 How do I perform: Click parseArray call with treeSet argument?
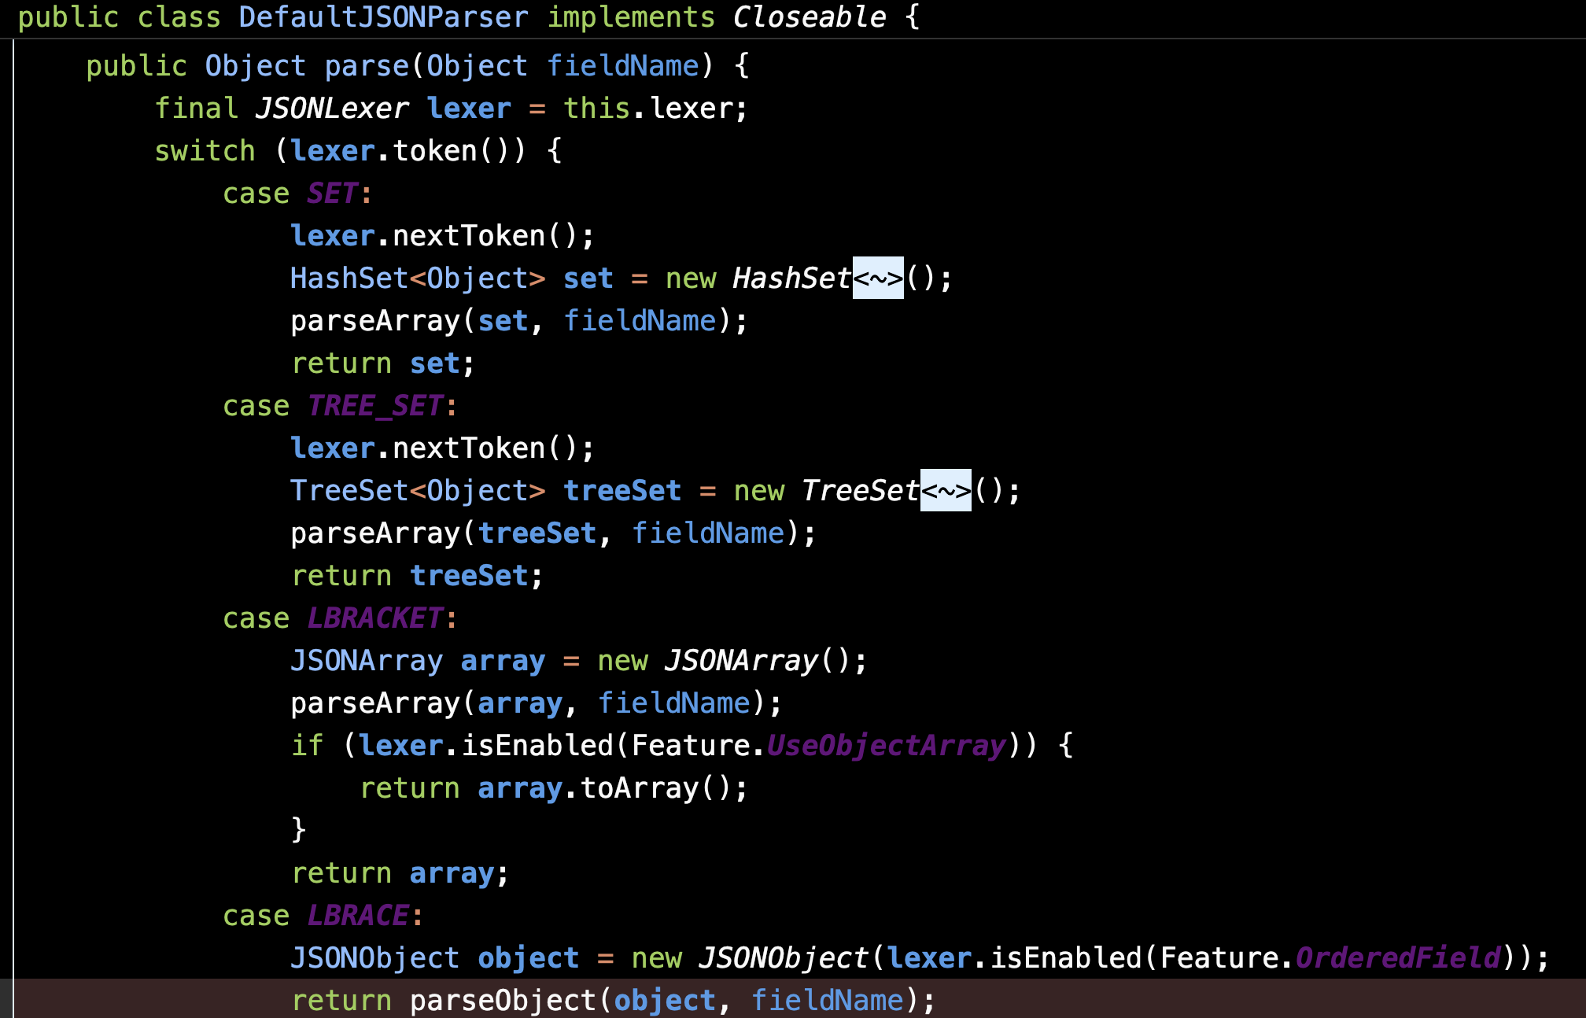375,533
